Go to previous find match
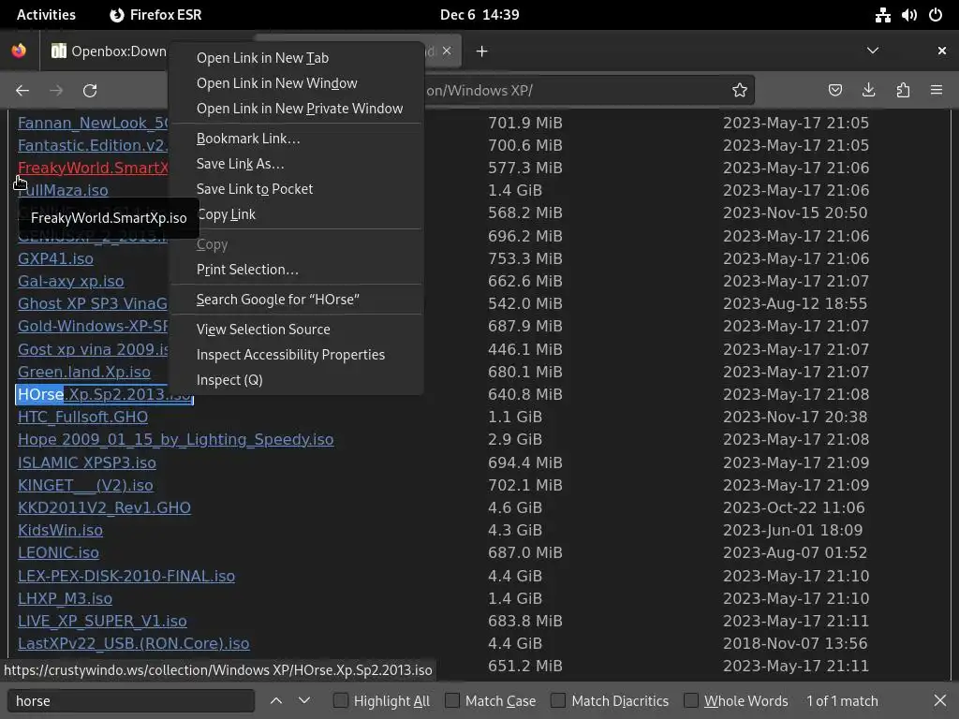 [276, 700]
